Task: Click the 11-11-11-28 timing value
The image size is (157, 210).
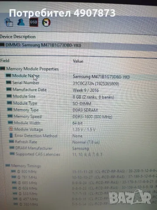Action: (82, 171)
